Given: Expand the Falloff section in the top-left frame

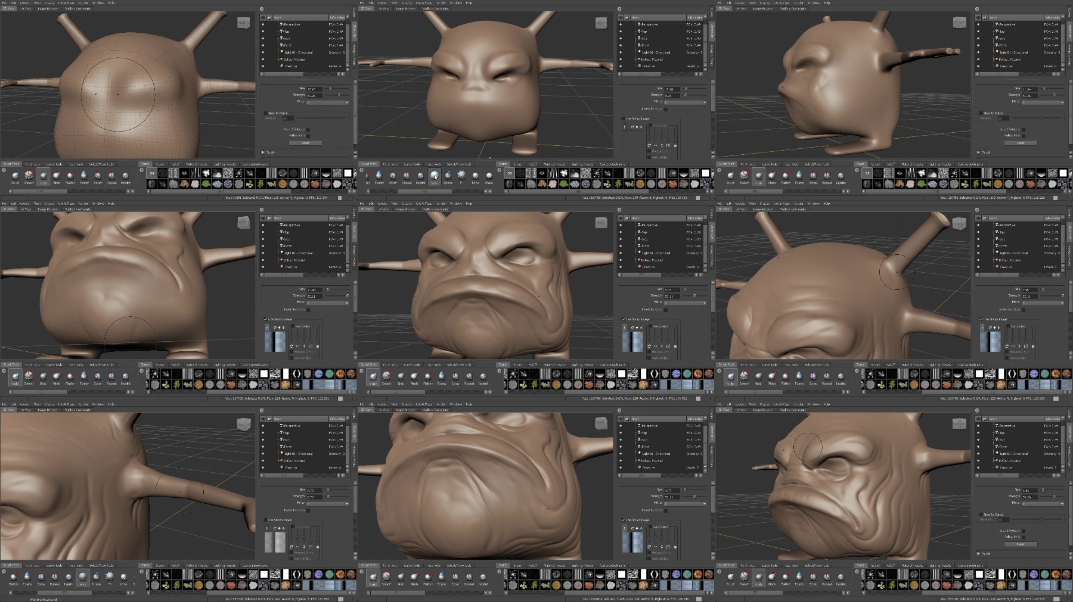Looking at the screenshot, I should click(263, 152).
